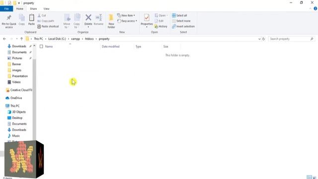Expand the Delete dropdown arrow
The image size is (318, 179).
tap(88, 27)
